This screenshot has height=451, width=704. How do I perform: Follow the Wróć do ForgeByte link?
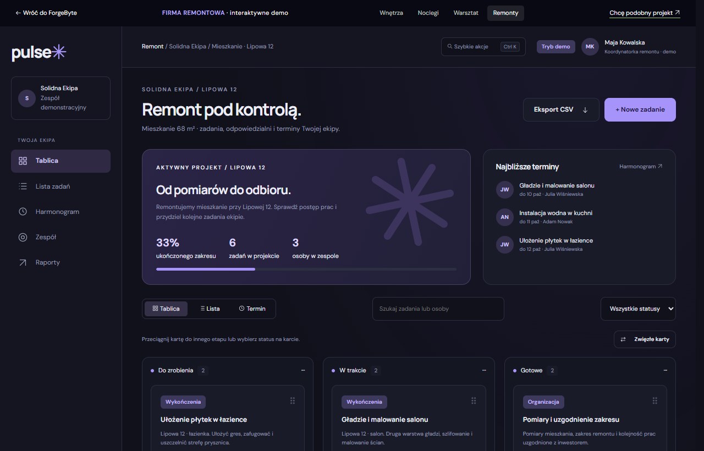tap(46, 13)
